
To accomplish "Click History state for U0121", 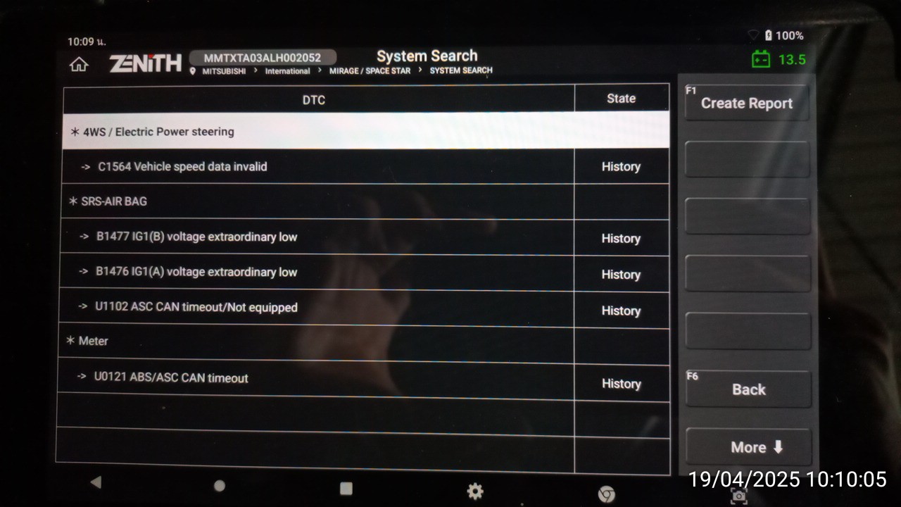I will (x=621, y=384).
